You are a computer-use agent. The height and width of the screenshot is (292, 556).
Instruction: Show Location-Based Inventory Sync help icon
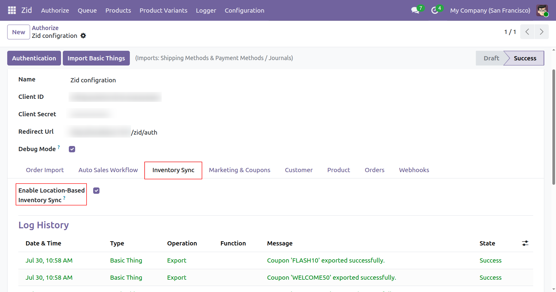64,198
